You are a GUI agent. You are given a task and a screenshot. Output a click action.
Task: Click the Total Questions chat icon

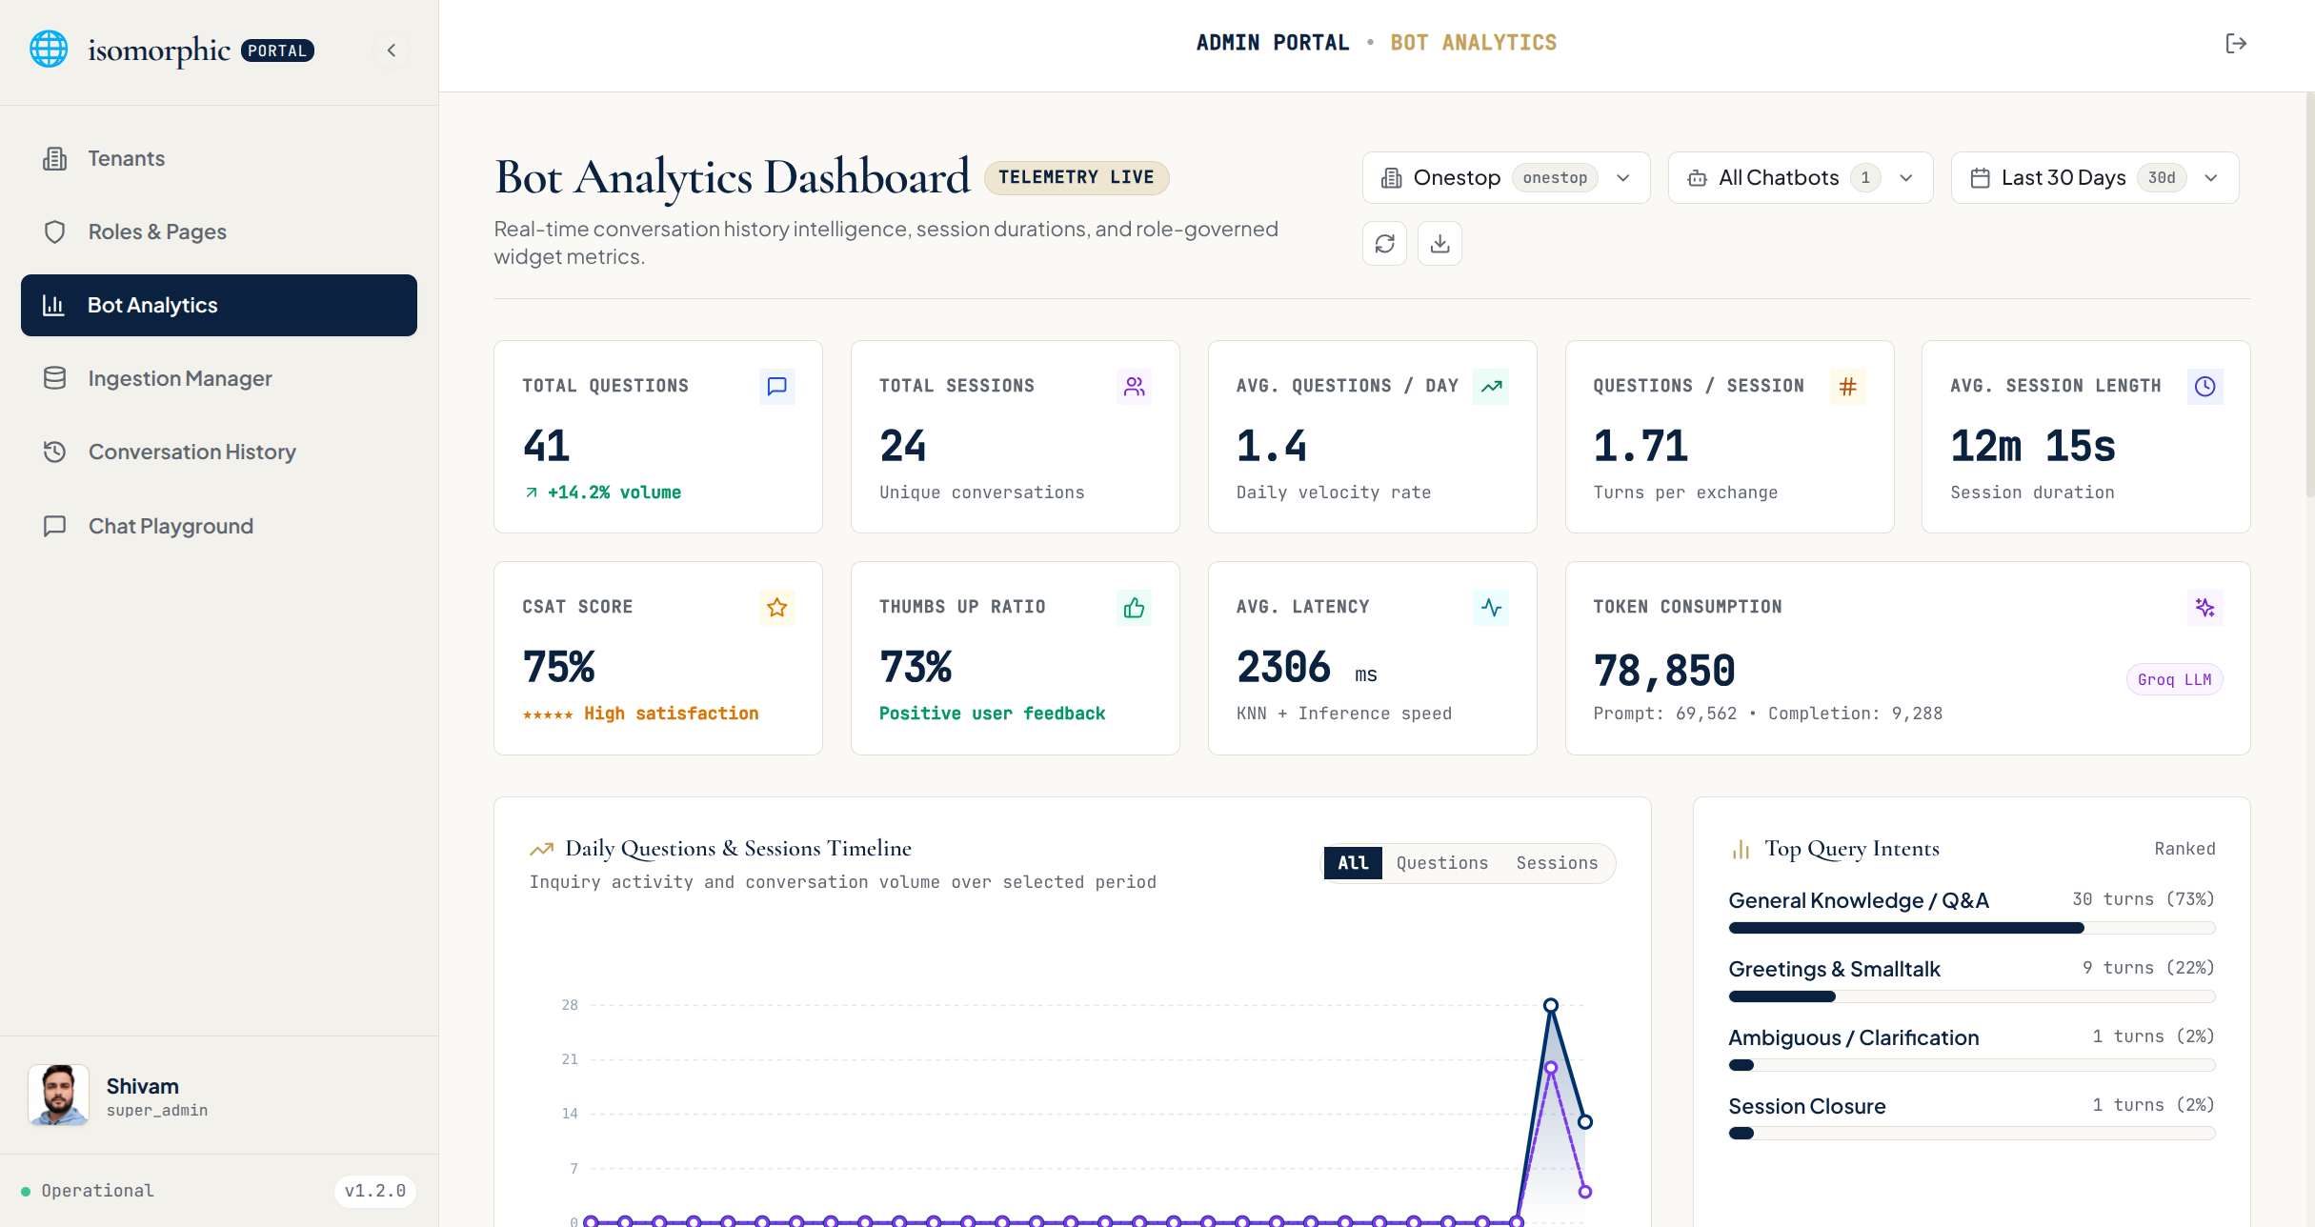[776, 386]
